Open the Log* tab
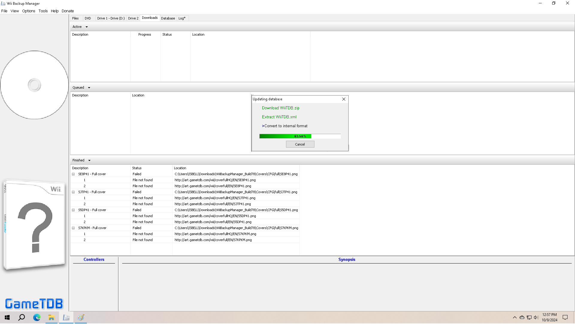575x324 pixels. pos(182,18)
